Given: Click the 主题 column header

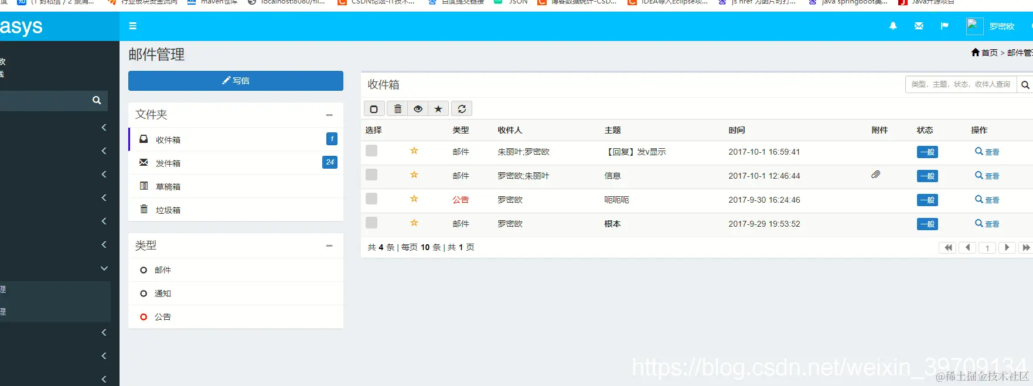Looking at the screenshot, I should tap(612, 130).
